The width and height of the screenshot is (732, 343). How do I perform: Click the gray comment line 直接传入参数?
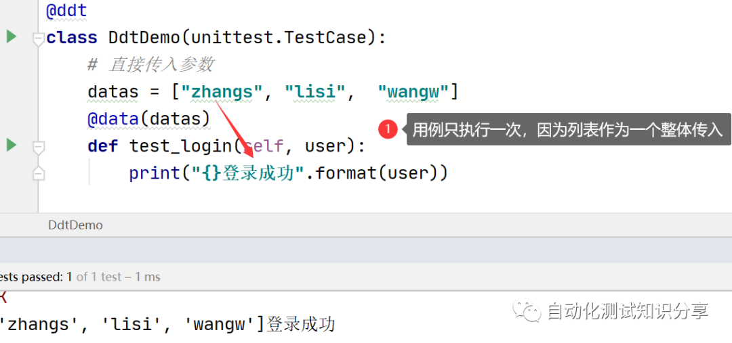pyautogui.click(x=150, y=65)
